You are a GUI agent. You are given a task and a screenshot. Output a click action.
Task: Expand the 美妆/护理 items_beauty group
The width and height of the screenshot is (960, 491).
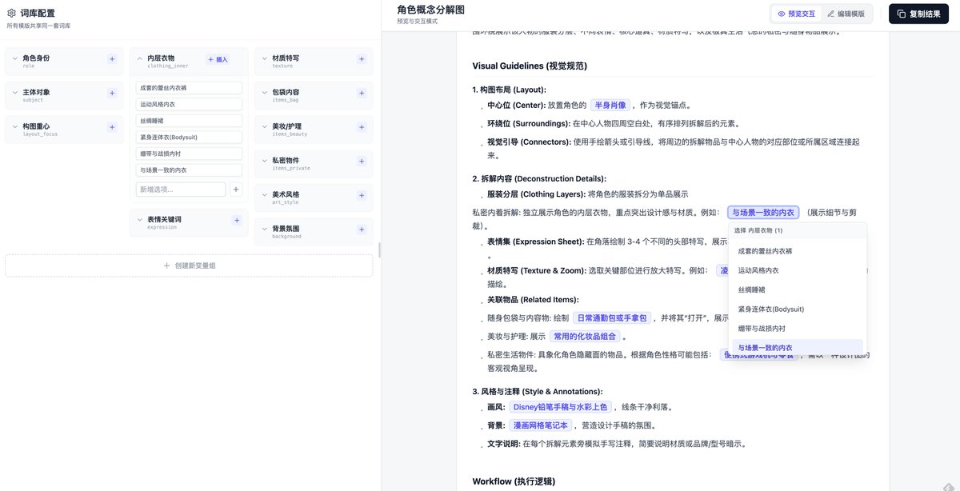click(x=264, y=127)
